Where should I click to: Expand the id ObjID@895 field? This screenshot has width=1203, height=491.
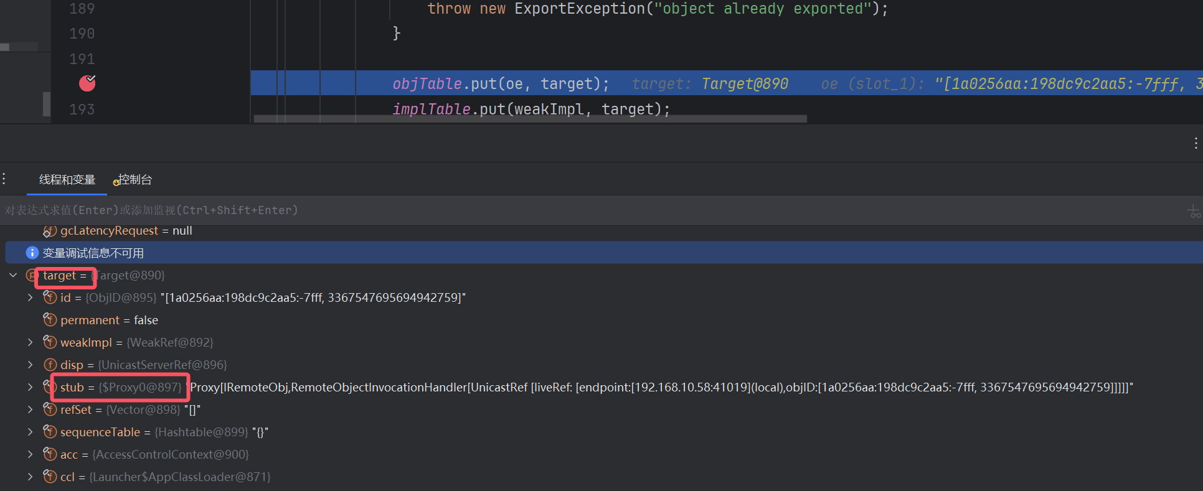pyautogui.click(x=30, y=297)
